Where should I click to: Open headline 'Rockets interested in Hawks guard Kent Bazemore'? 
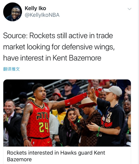click(56, 156)
